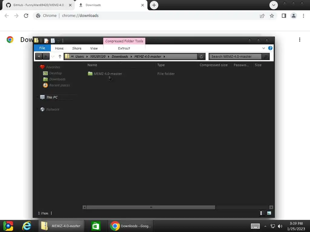Viewport: 310px width, 232px height.
Task: Open the Chrome profile avatar
Action: pos(294,16)
